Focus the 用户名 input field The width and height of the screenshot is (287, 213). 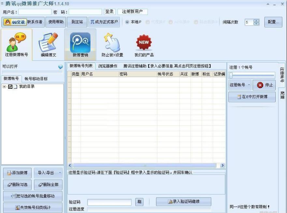35,12
